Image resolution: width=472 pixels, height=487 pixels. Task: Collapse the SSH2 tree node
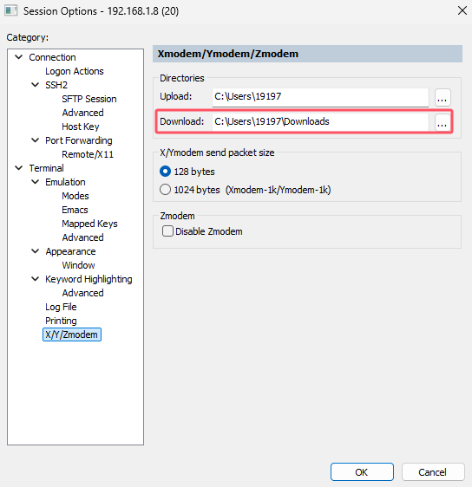[36, 85]
